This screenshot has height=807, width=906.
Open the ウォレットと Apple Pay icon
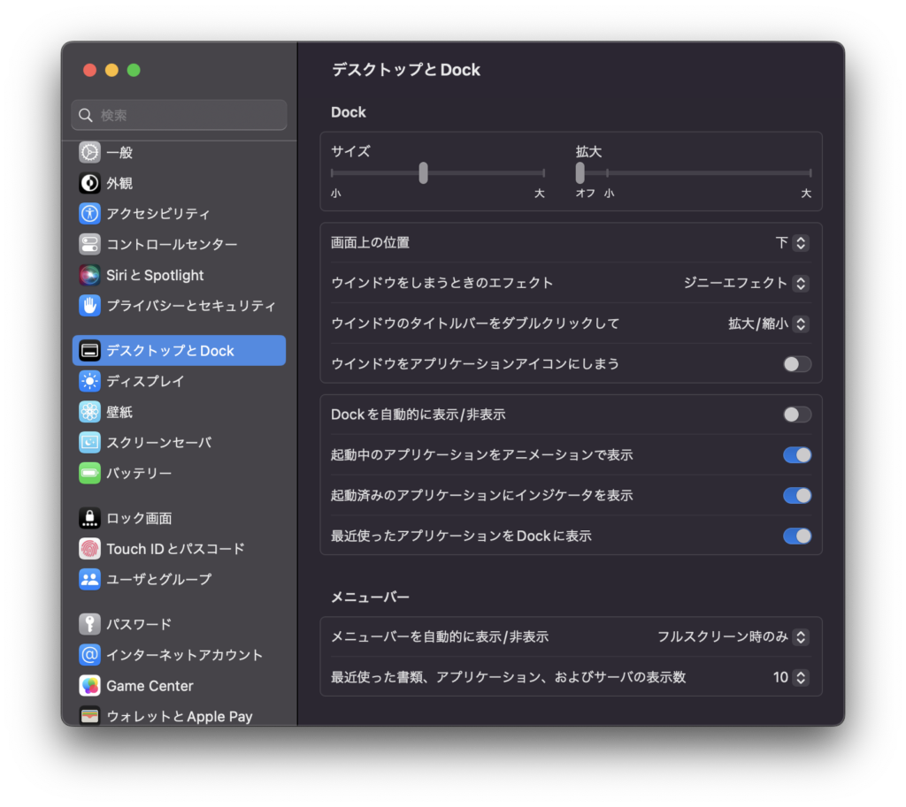coord(89,716)
